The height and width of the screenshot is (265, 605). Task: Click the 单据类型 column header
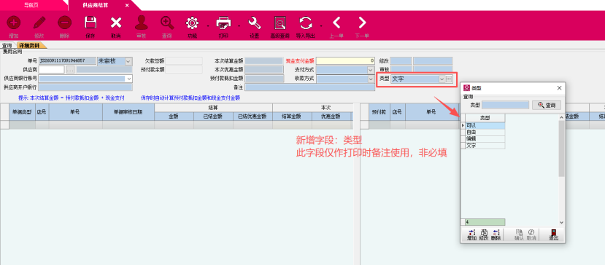(23, 112)
